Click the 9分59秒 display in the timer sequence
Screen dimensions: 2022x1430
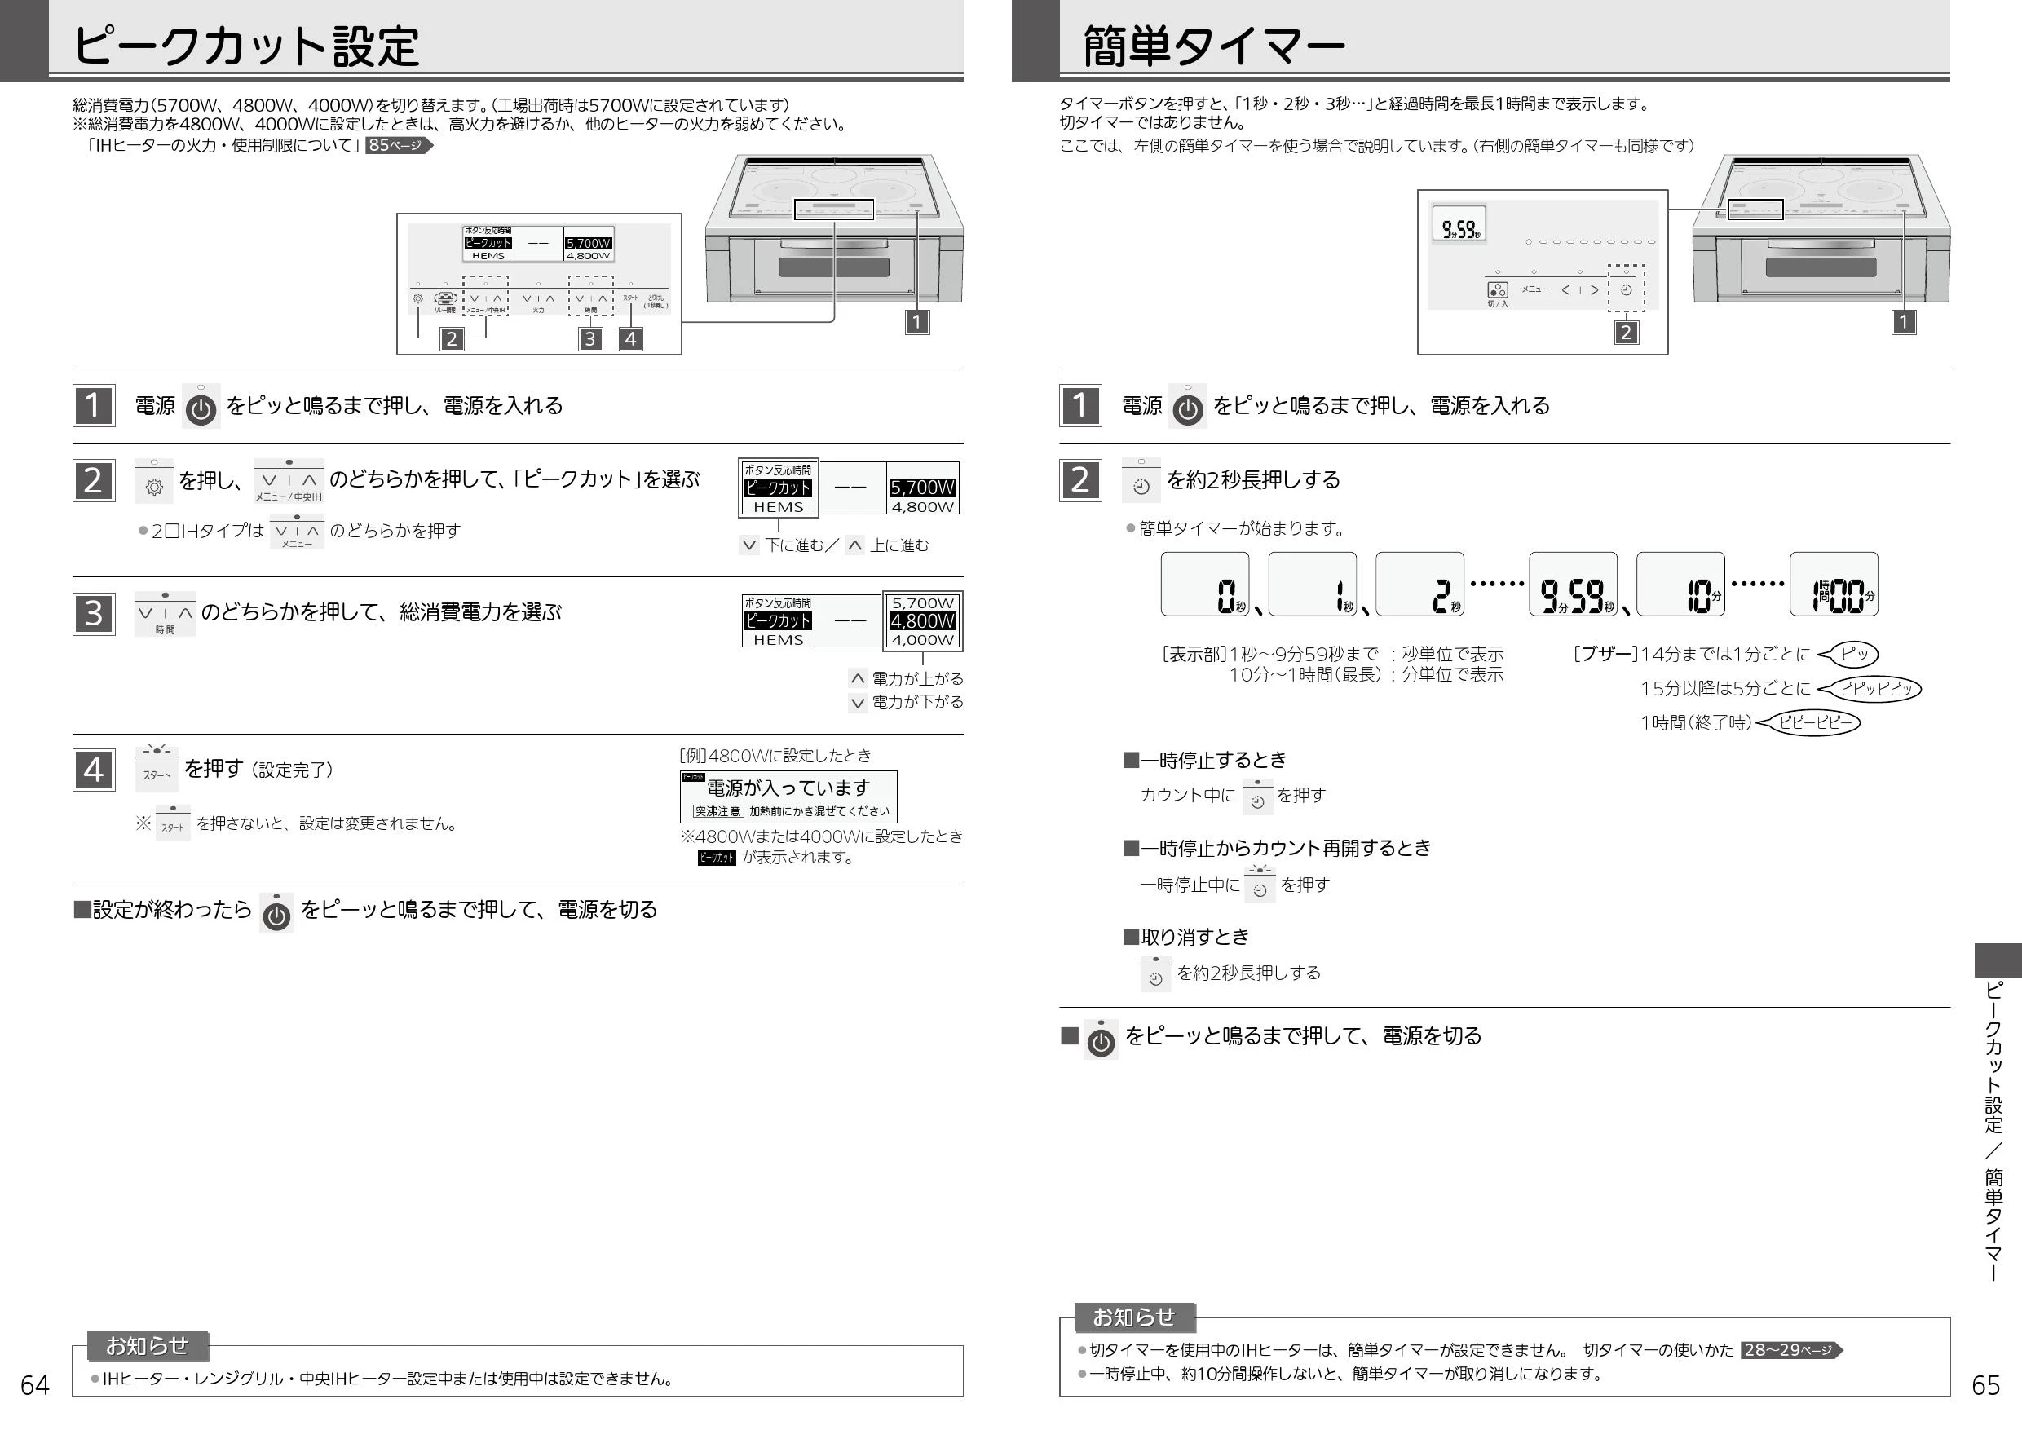pyautogui.click(x=1573, y=584)
